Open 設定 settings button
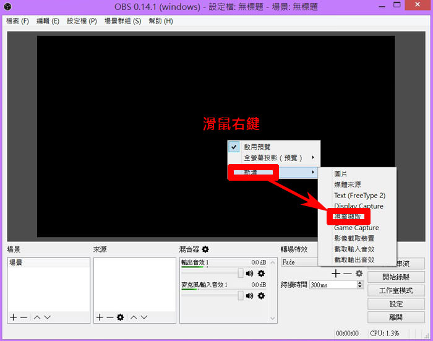433x341 pixels. point(396,304)
